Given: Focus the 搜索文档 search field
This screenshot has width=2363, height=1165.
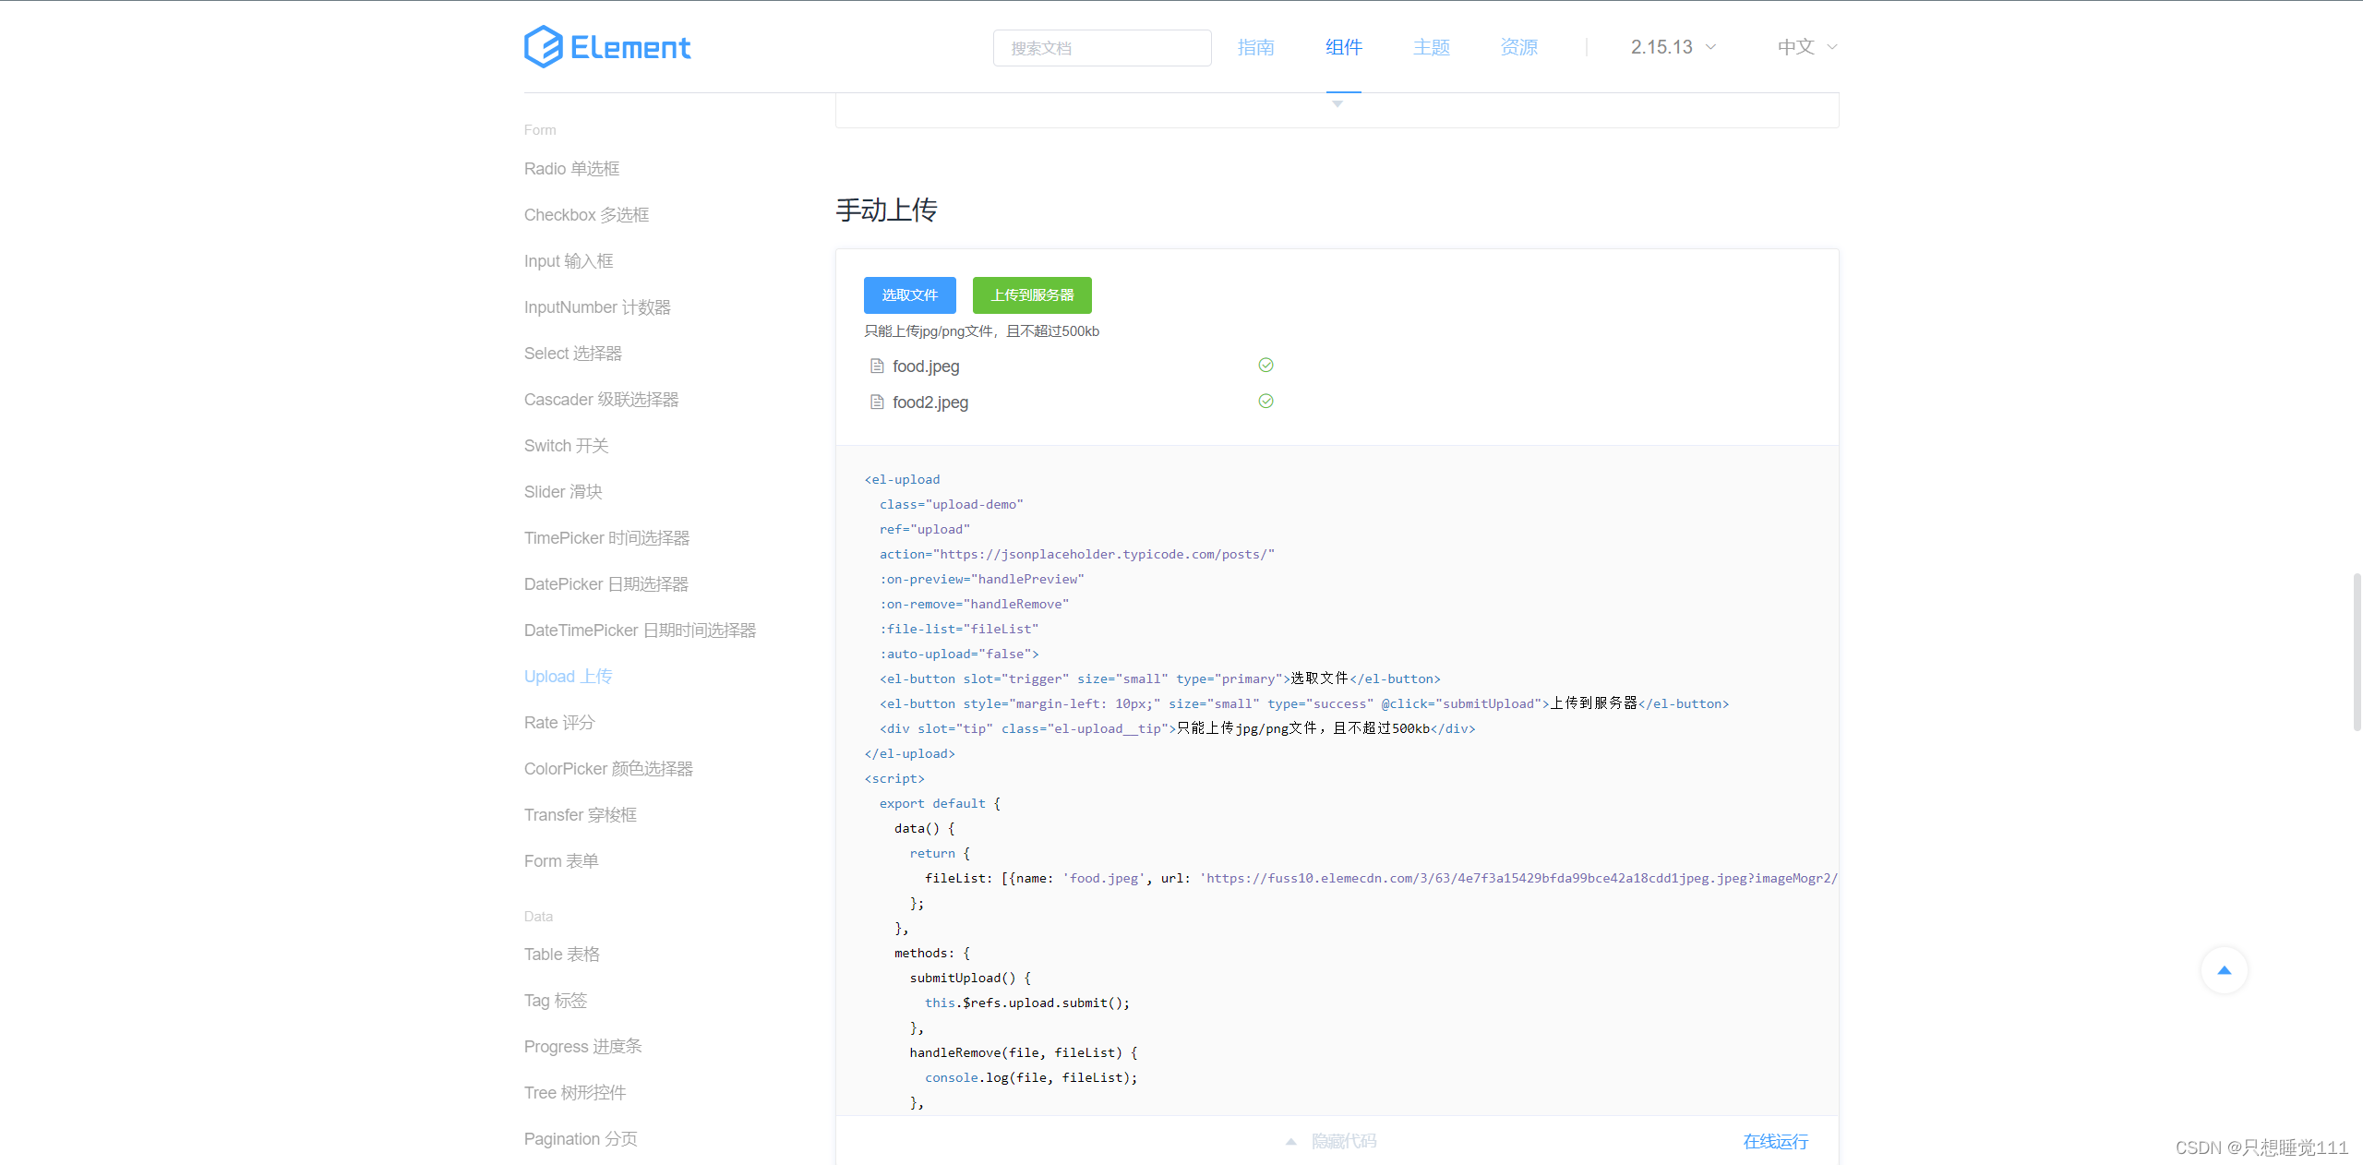Looking at the screenshot, I should pyautogui.click(x=1101, y=48).
